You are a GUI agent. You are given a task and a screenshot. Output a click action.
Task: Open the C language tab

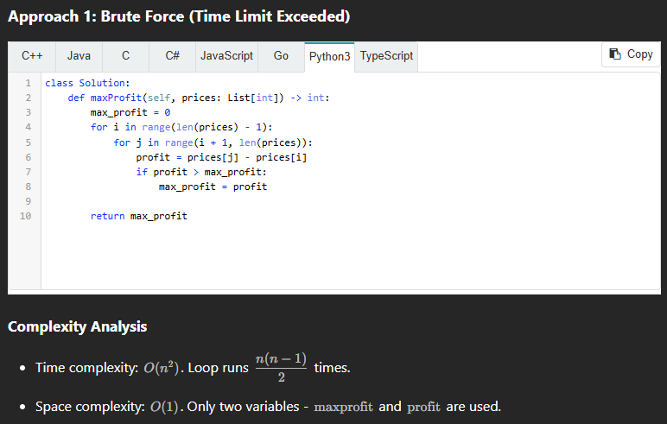[125, 56]
